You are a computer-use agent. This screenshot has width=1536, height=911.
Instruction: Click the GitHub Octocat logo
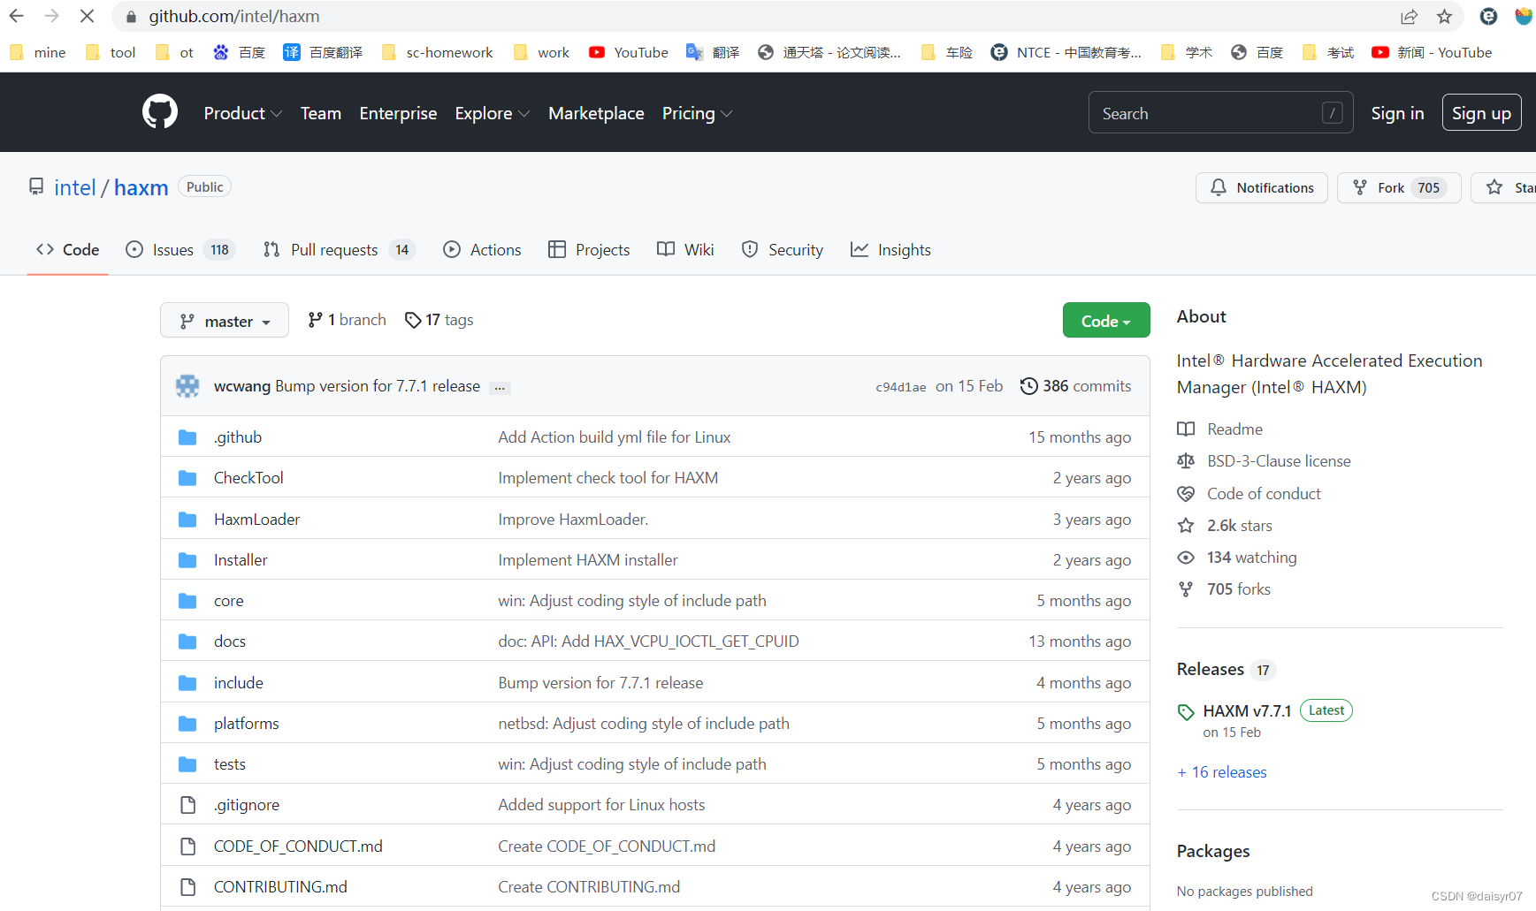160,112
